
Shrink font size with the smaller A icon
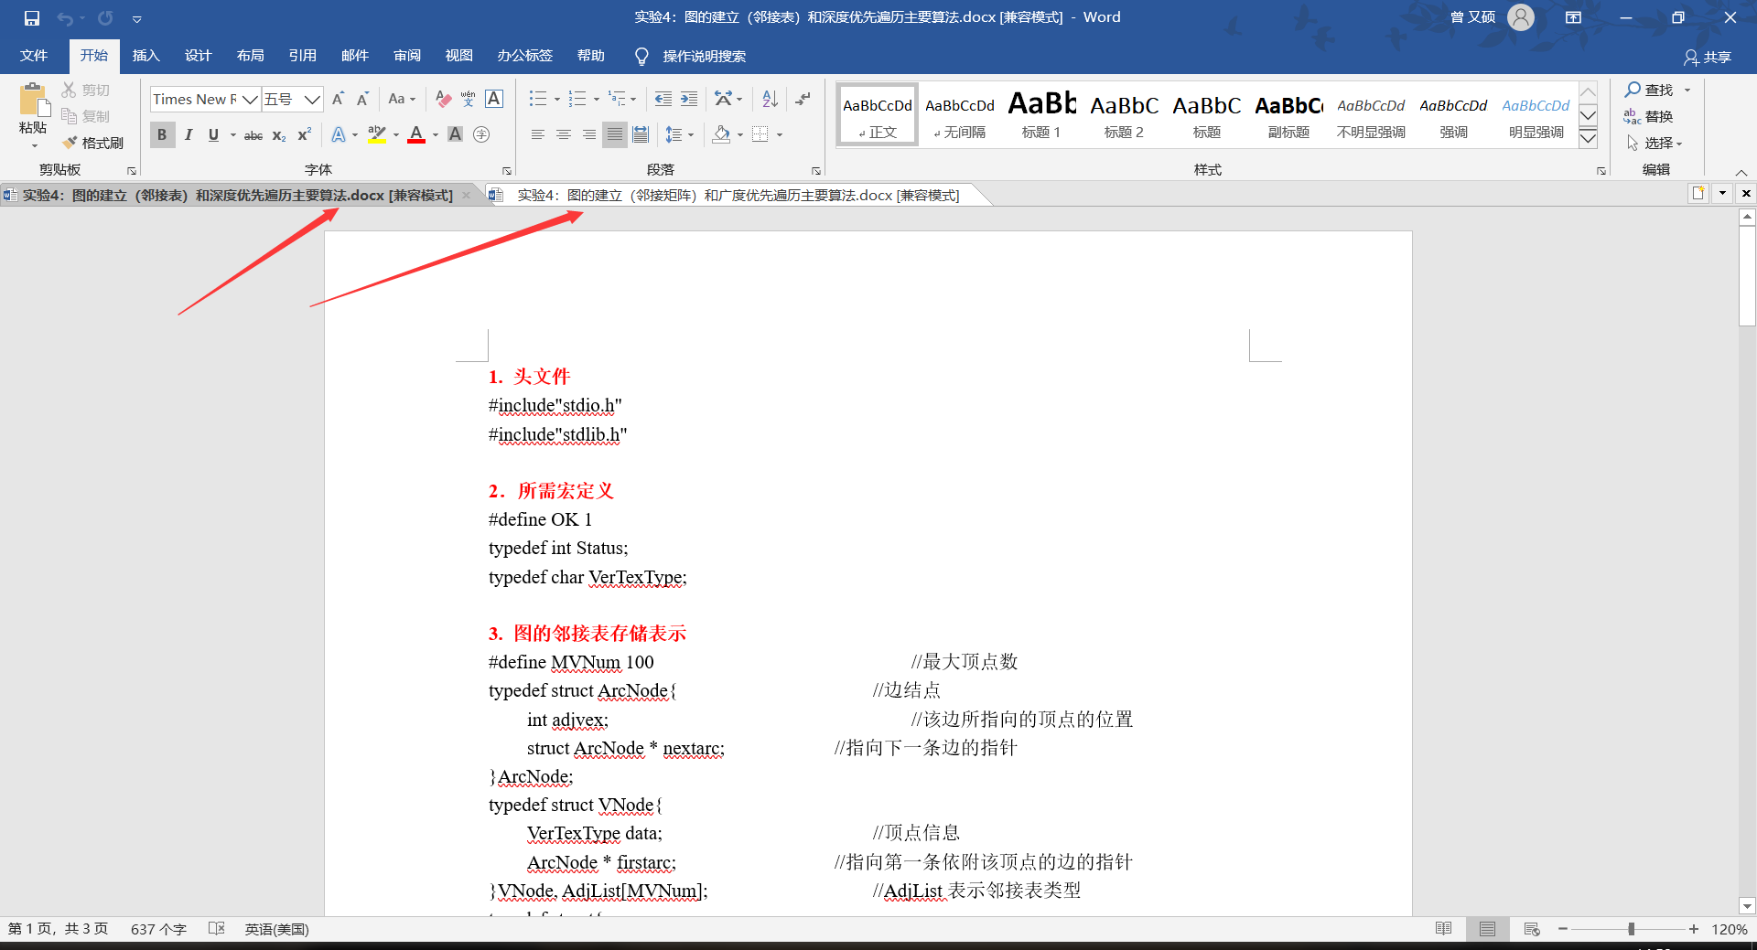click(362, 99)
